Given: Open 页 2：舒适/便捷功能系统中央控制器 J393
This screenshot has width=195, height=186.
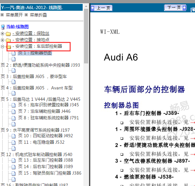Looking at the screenshot, I should tap(40, 65).
